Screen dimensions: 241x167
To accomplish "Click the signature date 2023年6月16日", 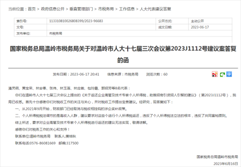I will click(226, 163).
